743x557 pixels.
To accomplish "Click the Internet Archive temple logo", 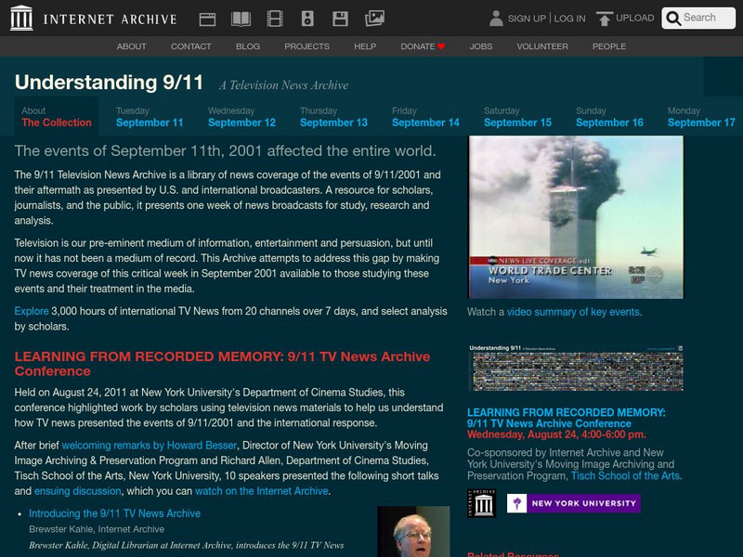I will click(x=21, y=18).
